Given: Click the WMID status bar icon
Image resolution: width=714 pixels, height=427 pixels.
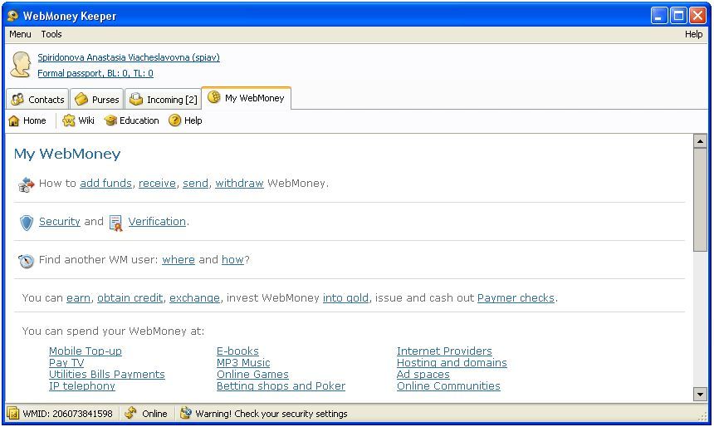Looking at the screenshot, I should (13, 414).
